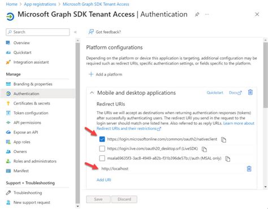Click the Certificates & secrets key icon
This screenshot has height=209, width=268.
(8, 103)
